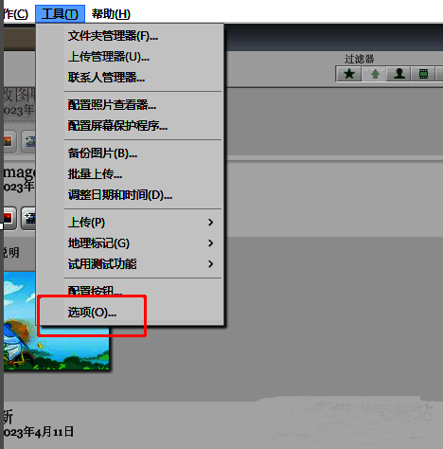
Task: Open the 帮助(H) menu
Action: pyautogui.click(x=111, y=14)
